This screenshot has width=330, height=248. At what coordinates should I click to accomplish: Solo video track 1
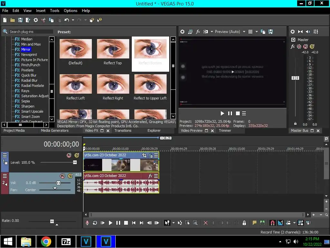(x=77, y=155)
